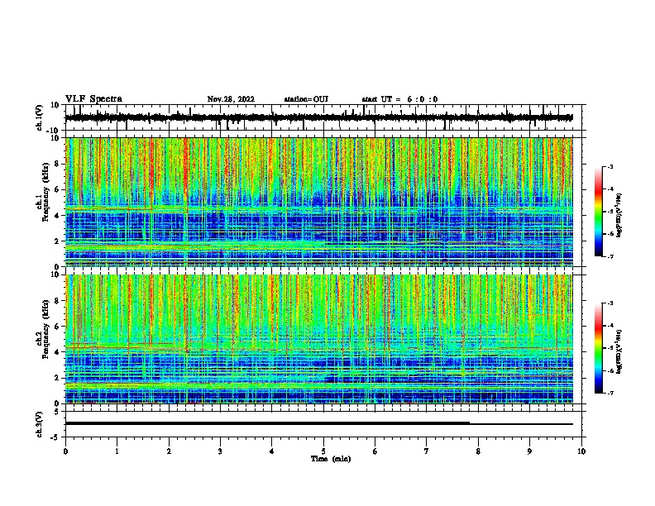Click the "-5" tick on the ch.3(V) axis

(x=56, y=437)
